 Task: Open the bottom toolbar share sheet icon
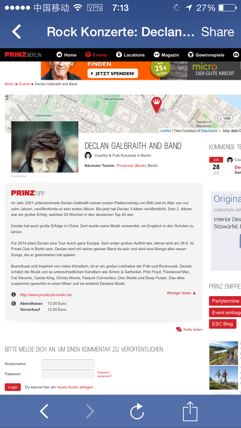(x=190, y=411)
